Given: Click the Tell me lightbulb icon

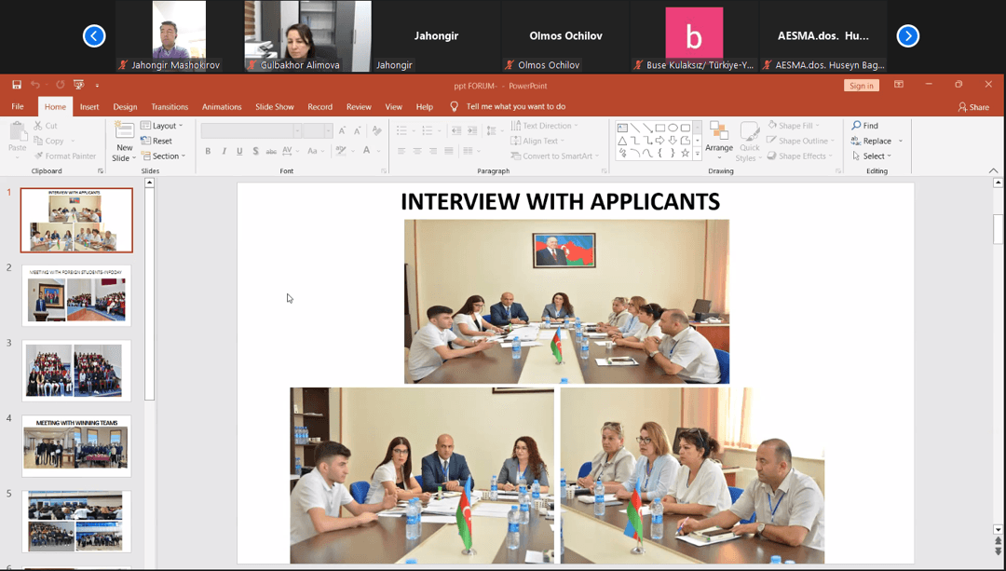Looking at the screenshot, I should pyautogui.click(x=455, y=106).
